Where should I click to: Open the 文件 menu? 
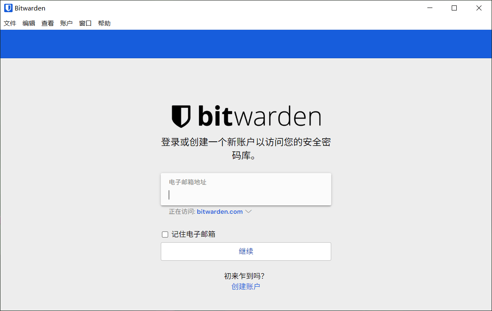[x=10, y=23]
